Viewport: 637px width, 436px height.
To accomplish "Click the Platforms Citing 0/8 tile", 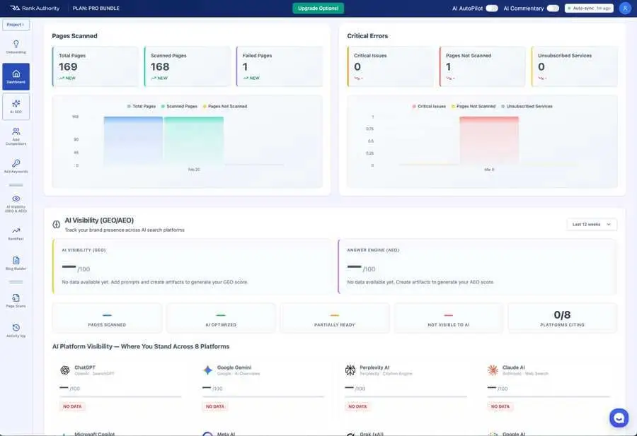I will tap(562, 319).
